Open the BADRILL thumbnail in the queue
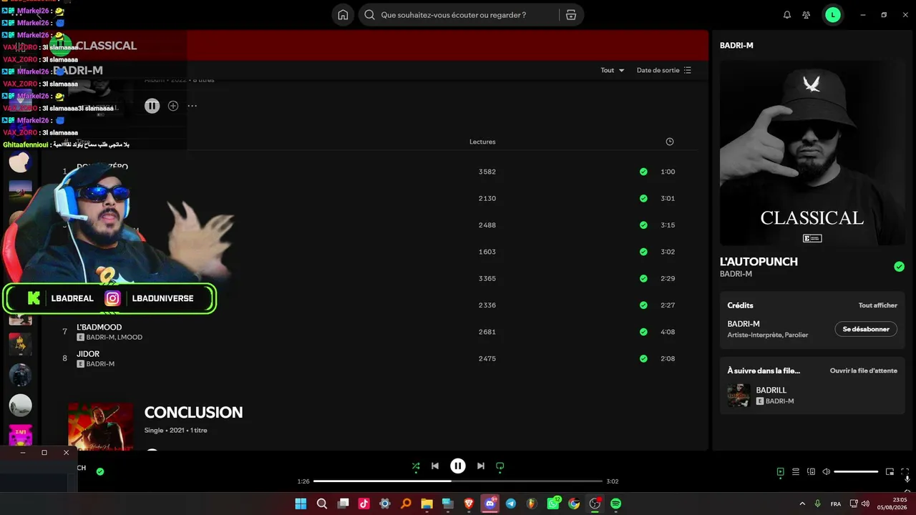The width and height of the screenshot is (916, 515). [739, 396]
